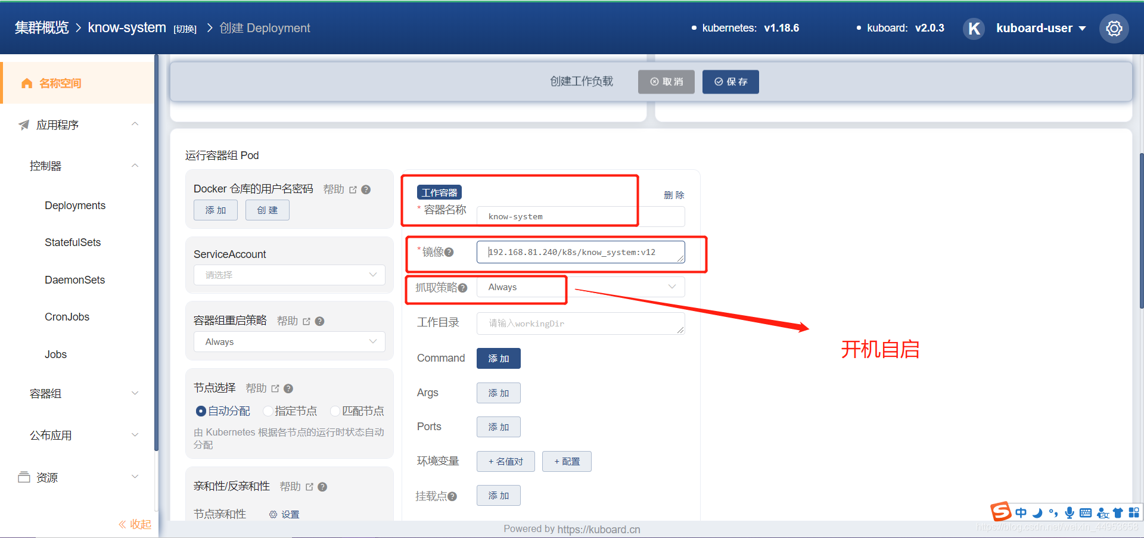Viewport: 1144px width, 538px height.
Task: Open the image pull policy Always dropdown
Action: pos(581,287)
